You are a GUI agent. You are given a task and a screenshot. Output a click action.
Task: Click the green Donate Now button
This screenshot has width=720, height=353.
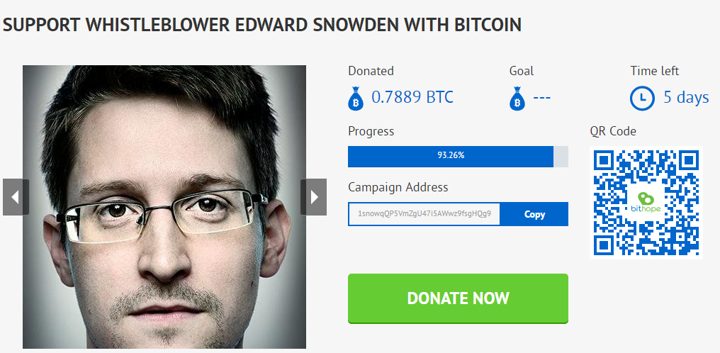pyautogui.click(x=458, y=298)
